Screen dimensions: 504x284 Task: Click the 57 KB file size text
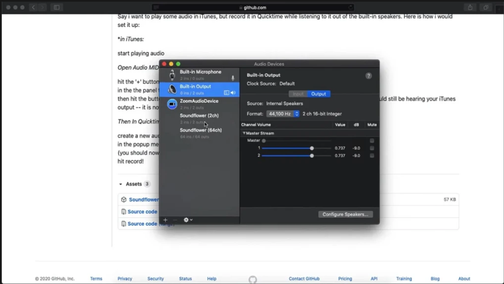[450, 200]
